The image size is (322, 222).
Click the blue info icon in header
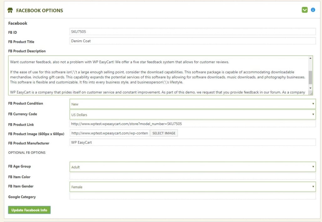(x=313, y=10)
